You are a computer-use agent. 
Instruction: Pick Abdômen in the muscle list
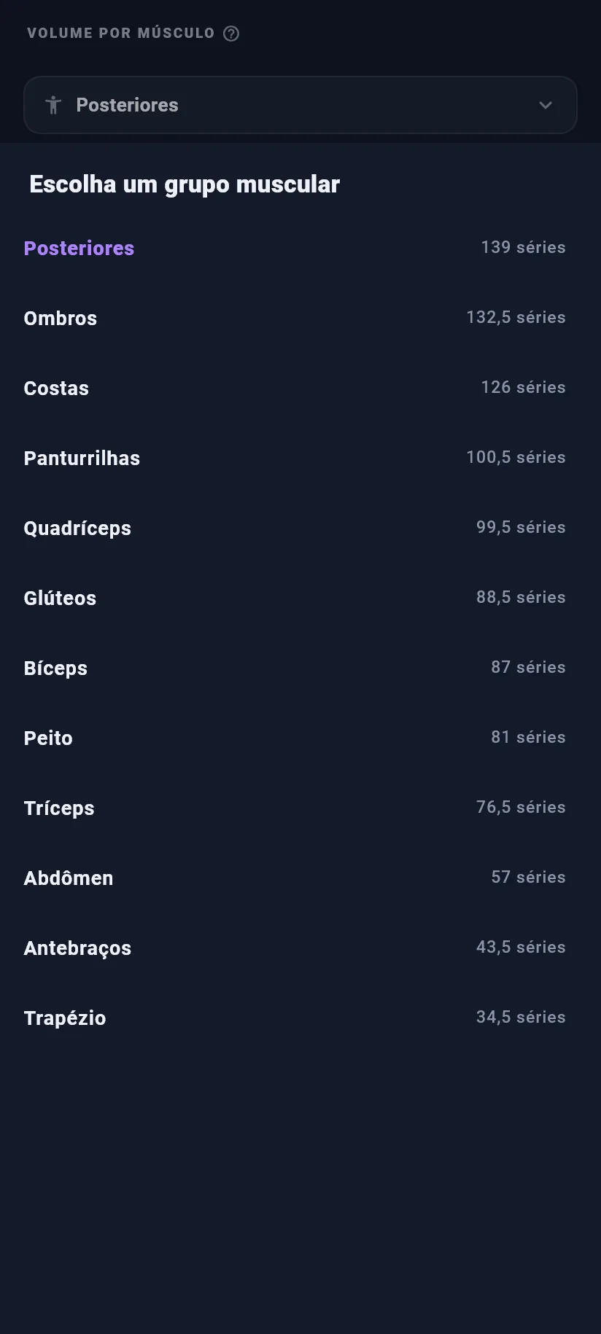295,878
